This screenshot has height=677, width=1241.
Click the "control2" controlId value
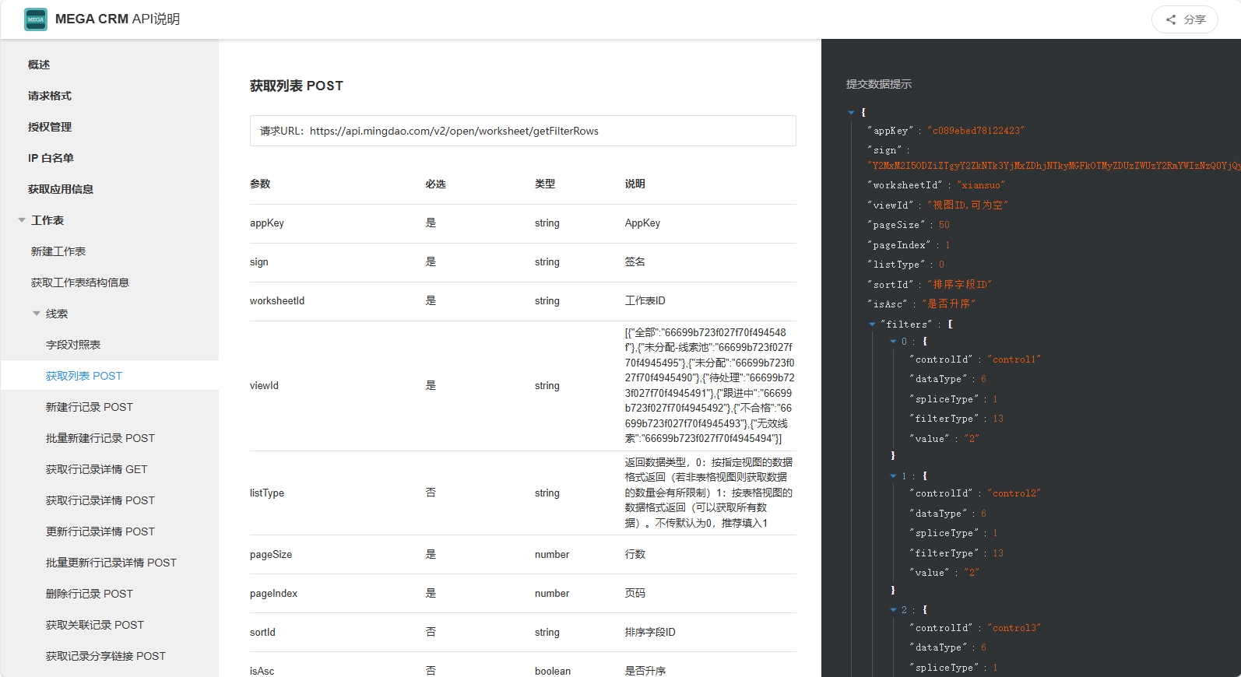point(1014,493)
